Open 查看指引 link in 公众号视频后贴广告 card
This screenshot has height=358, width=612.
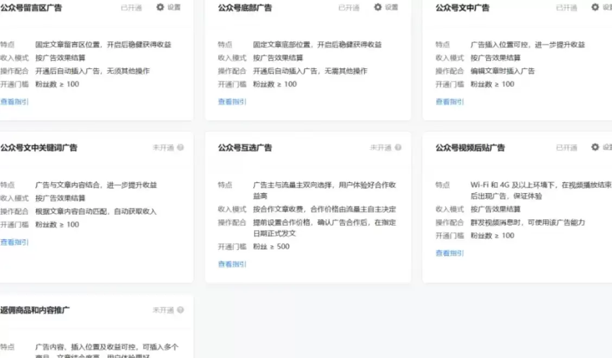tap(449, 253)
